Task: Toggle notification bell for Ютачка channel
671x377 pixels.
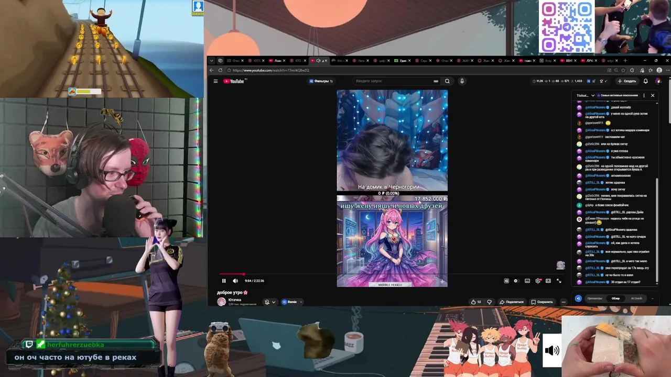Action: 270,302
